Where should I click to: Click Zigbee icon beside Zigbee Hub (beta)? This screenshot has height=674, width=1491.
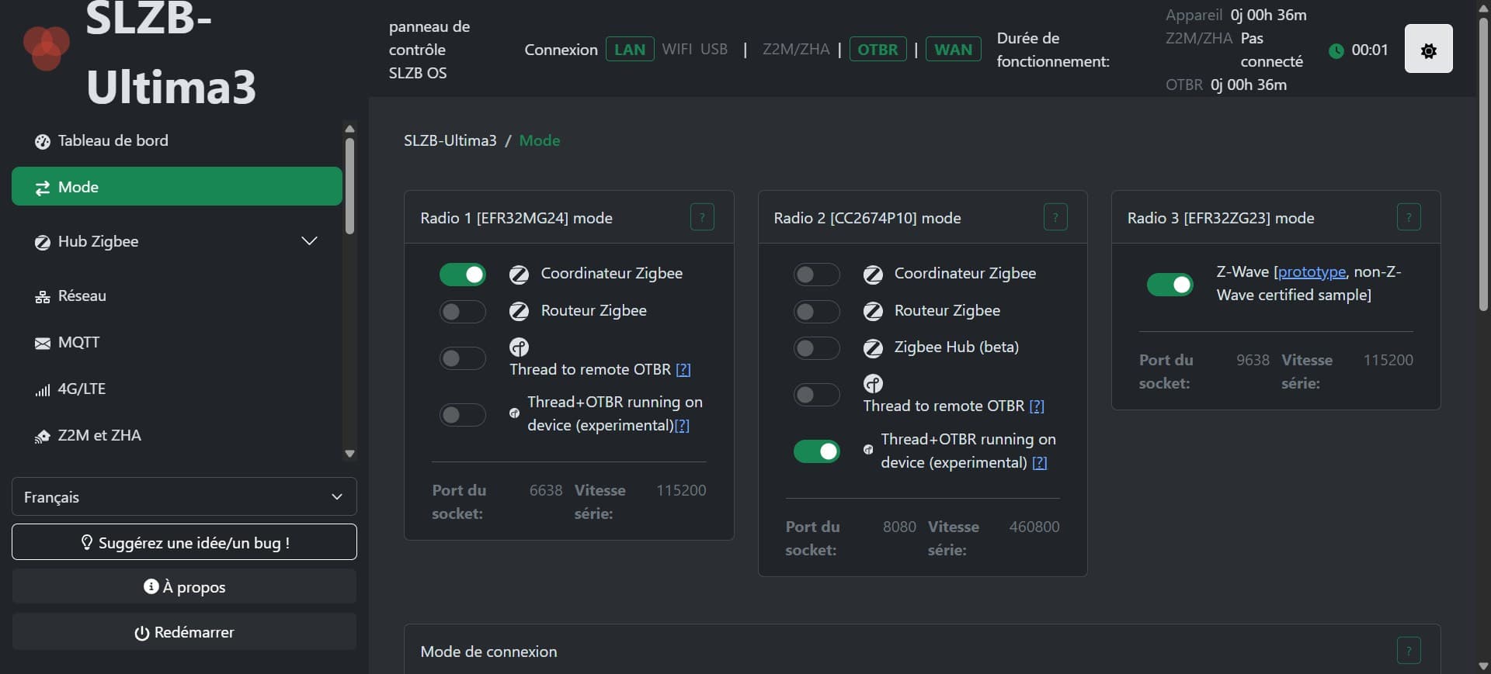pyautogui.click(x=873, y=347)
